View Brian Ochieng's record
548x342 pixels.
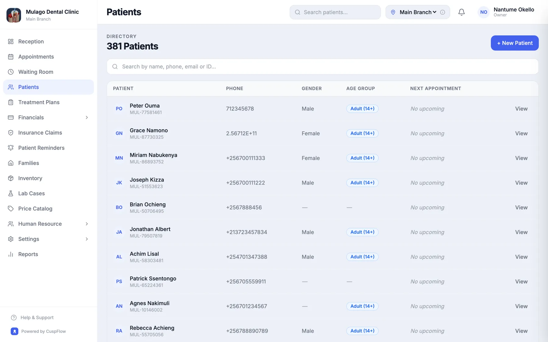[x=521, y=207]
